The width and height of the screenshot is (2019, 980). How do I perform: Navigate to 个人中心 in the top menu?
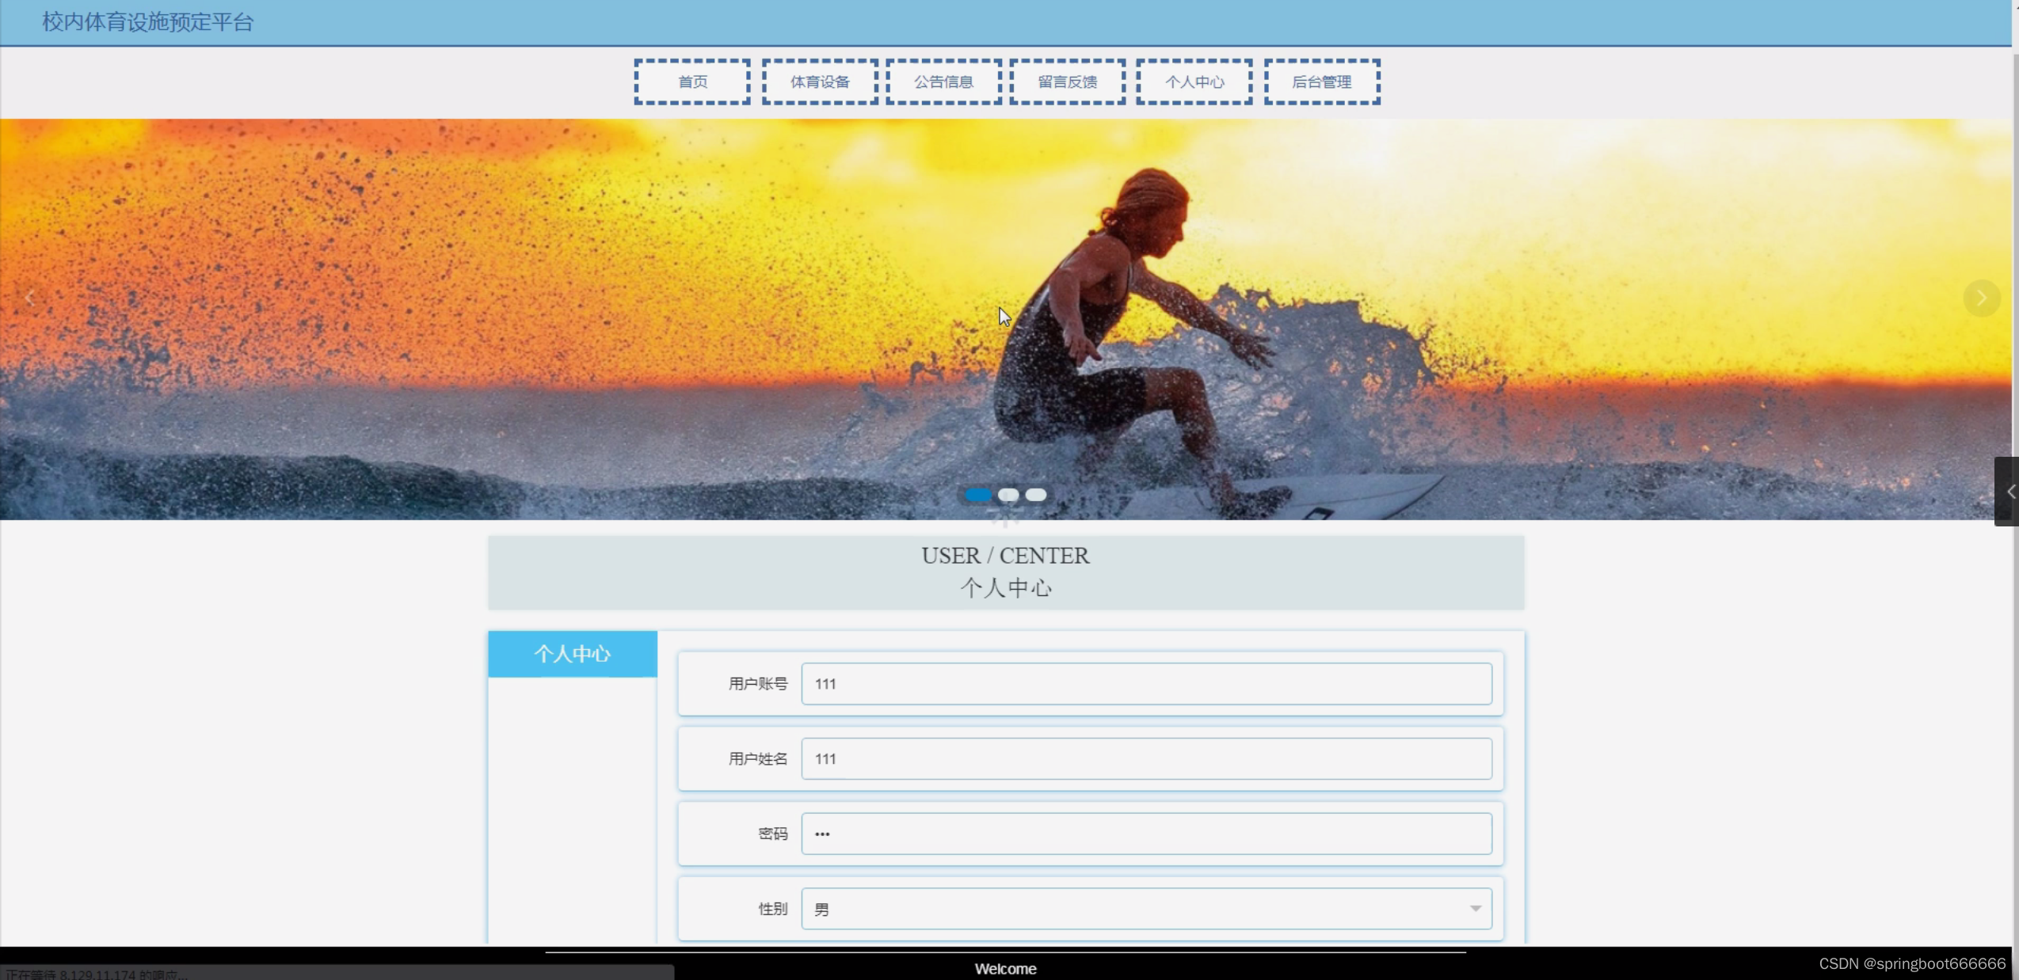point(1194,82)
